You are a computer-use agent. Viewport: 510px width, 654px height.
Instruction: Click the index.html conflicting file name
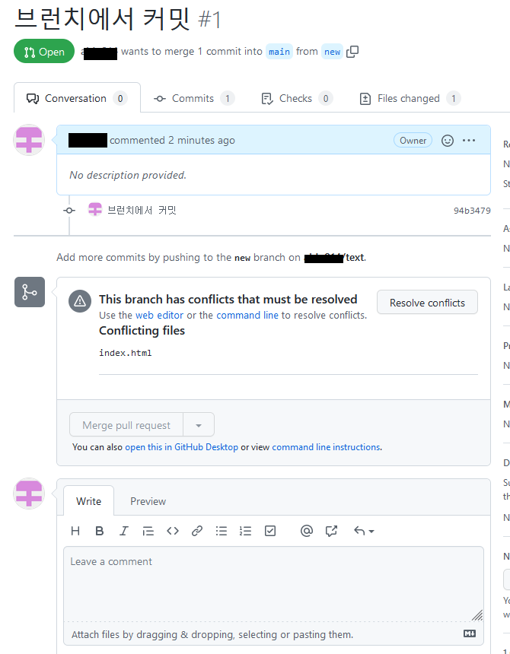point(125,353)
